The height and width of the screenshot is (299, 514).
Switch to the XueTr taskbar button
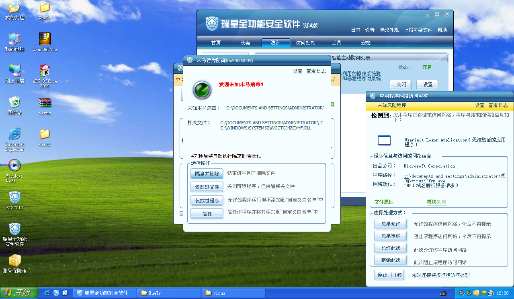coord(169,293)
